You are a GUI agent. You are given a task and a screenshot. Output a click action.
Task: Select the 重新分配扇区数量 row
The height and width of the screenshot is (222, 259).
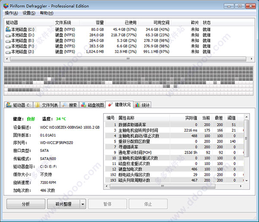[x=174, y=141]
